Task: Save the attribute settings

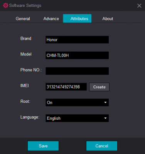Action: coord(43,146)
